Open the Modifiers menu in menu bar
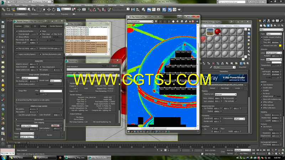285x160 pixels. pyautogui.click(x=51, y=5)
